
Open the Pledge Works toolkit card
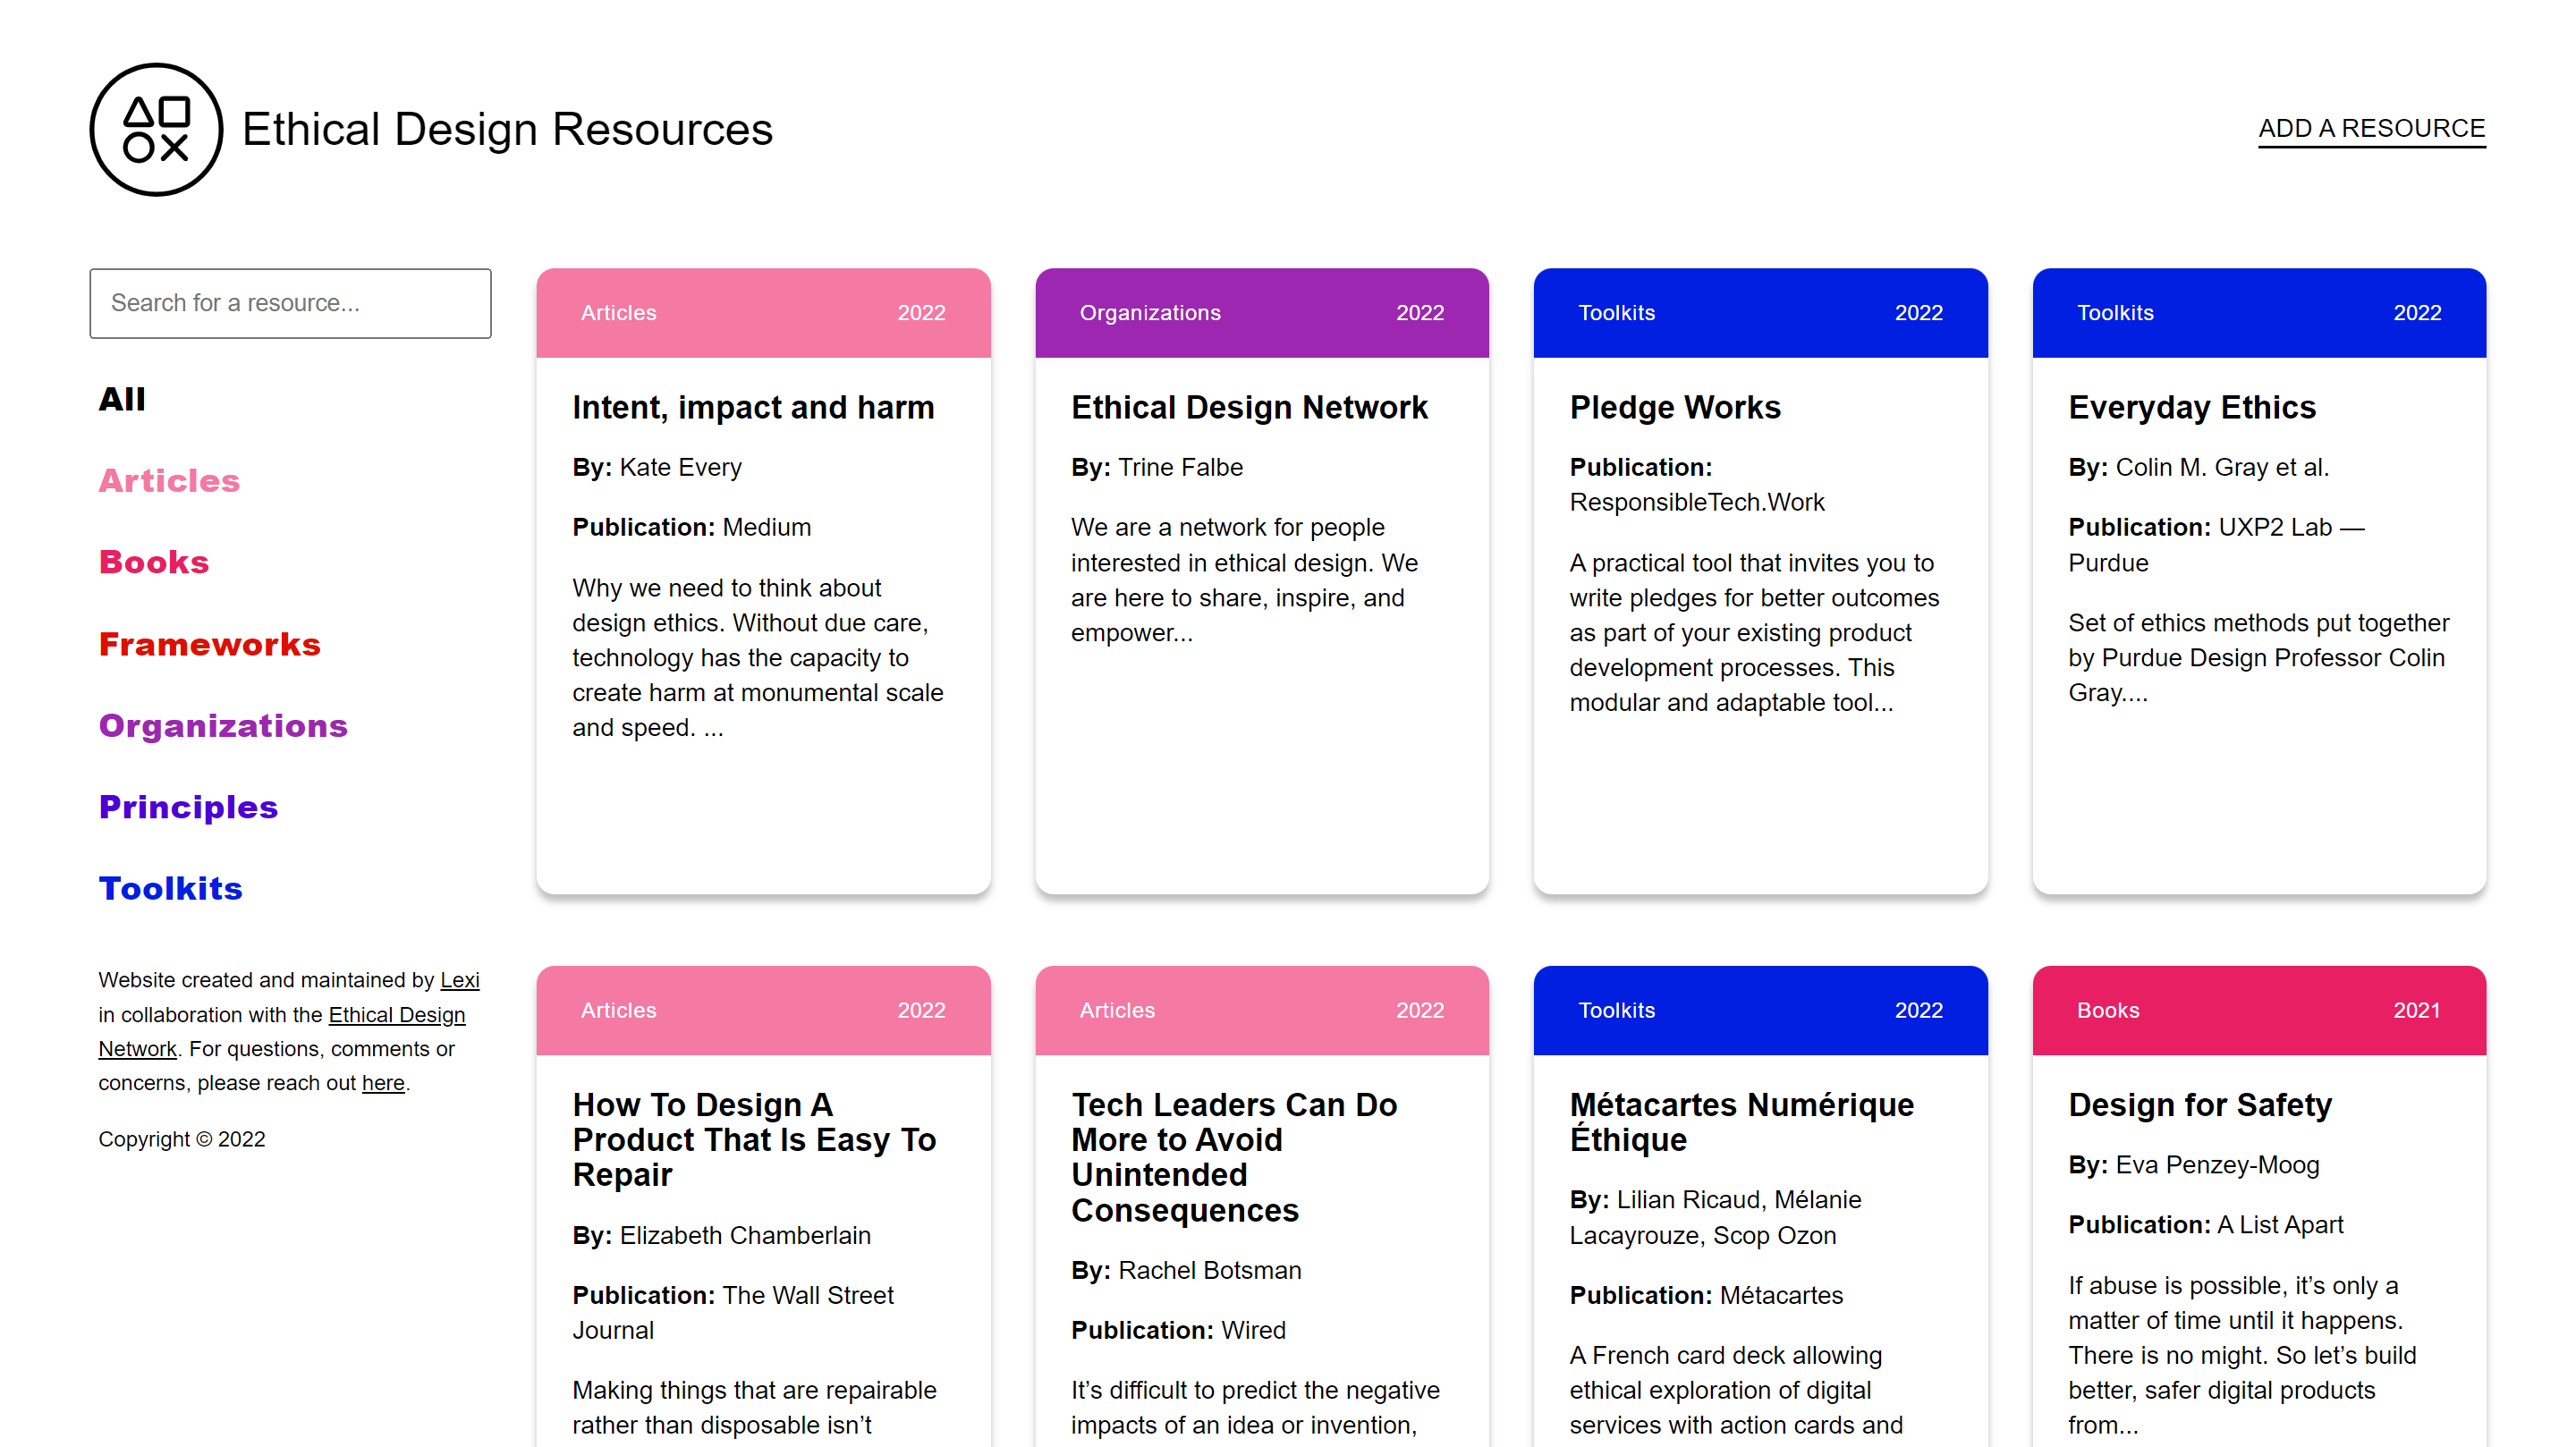(x=1675, y=408)
